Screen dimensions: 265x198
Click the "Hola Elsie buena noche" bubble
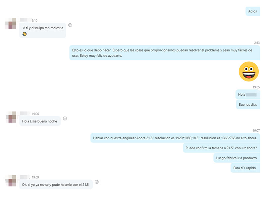[40, 121]
